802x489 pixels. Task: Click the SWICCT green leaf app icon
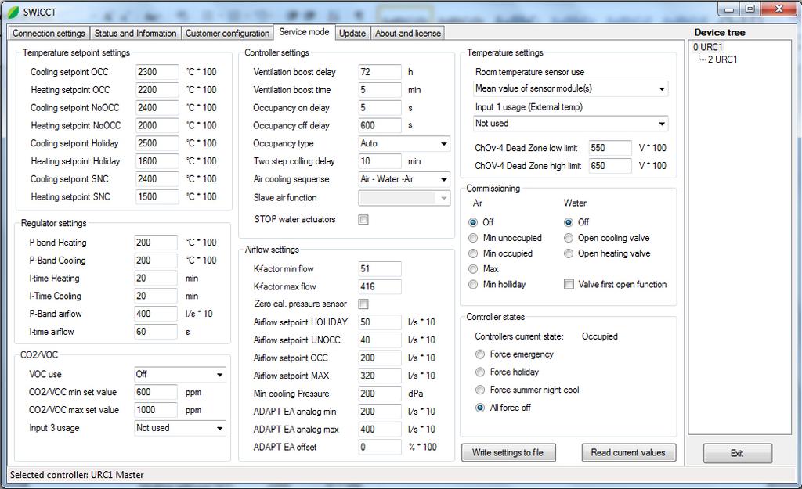pyautogui.click(x=13, y=11)
